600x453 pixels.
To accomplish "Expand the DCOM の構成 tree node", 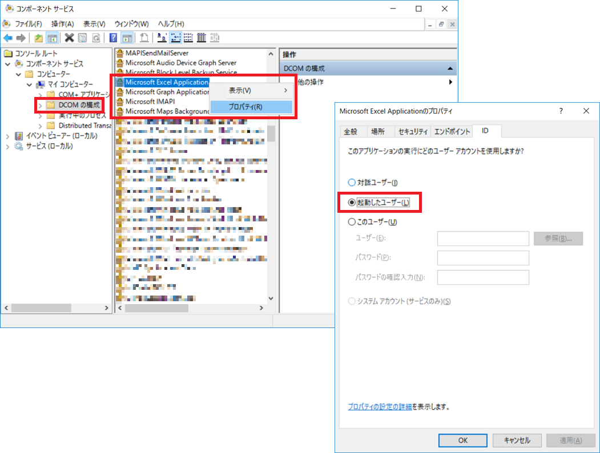I will 40,105.
